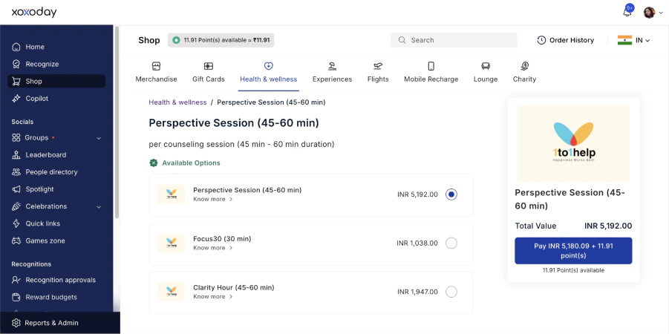
Task: Expand Know more under Clarity Hour
Action: pos(213,296)
